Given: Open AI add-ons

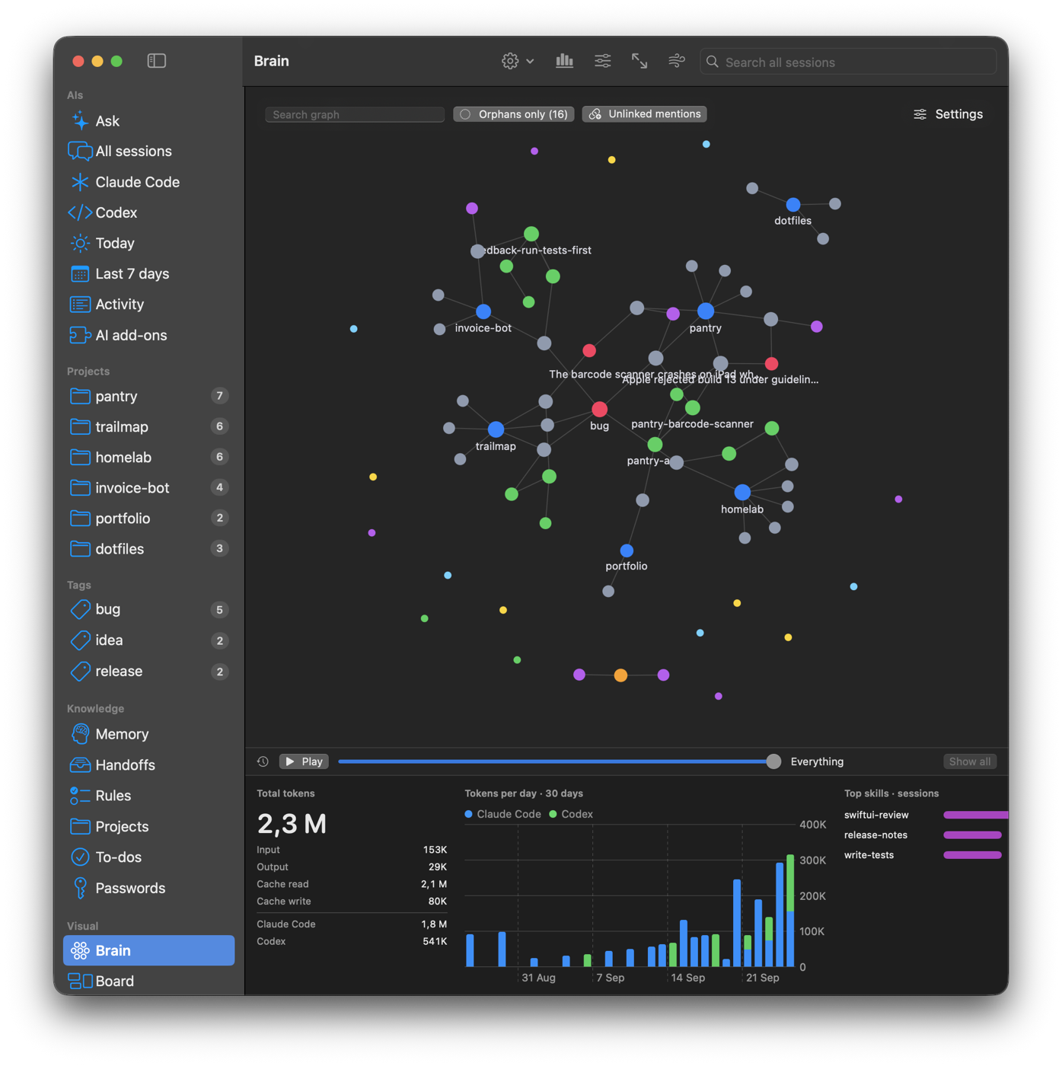Looking at the screenshot, I should pos(148,335).
